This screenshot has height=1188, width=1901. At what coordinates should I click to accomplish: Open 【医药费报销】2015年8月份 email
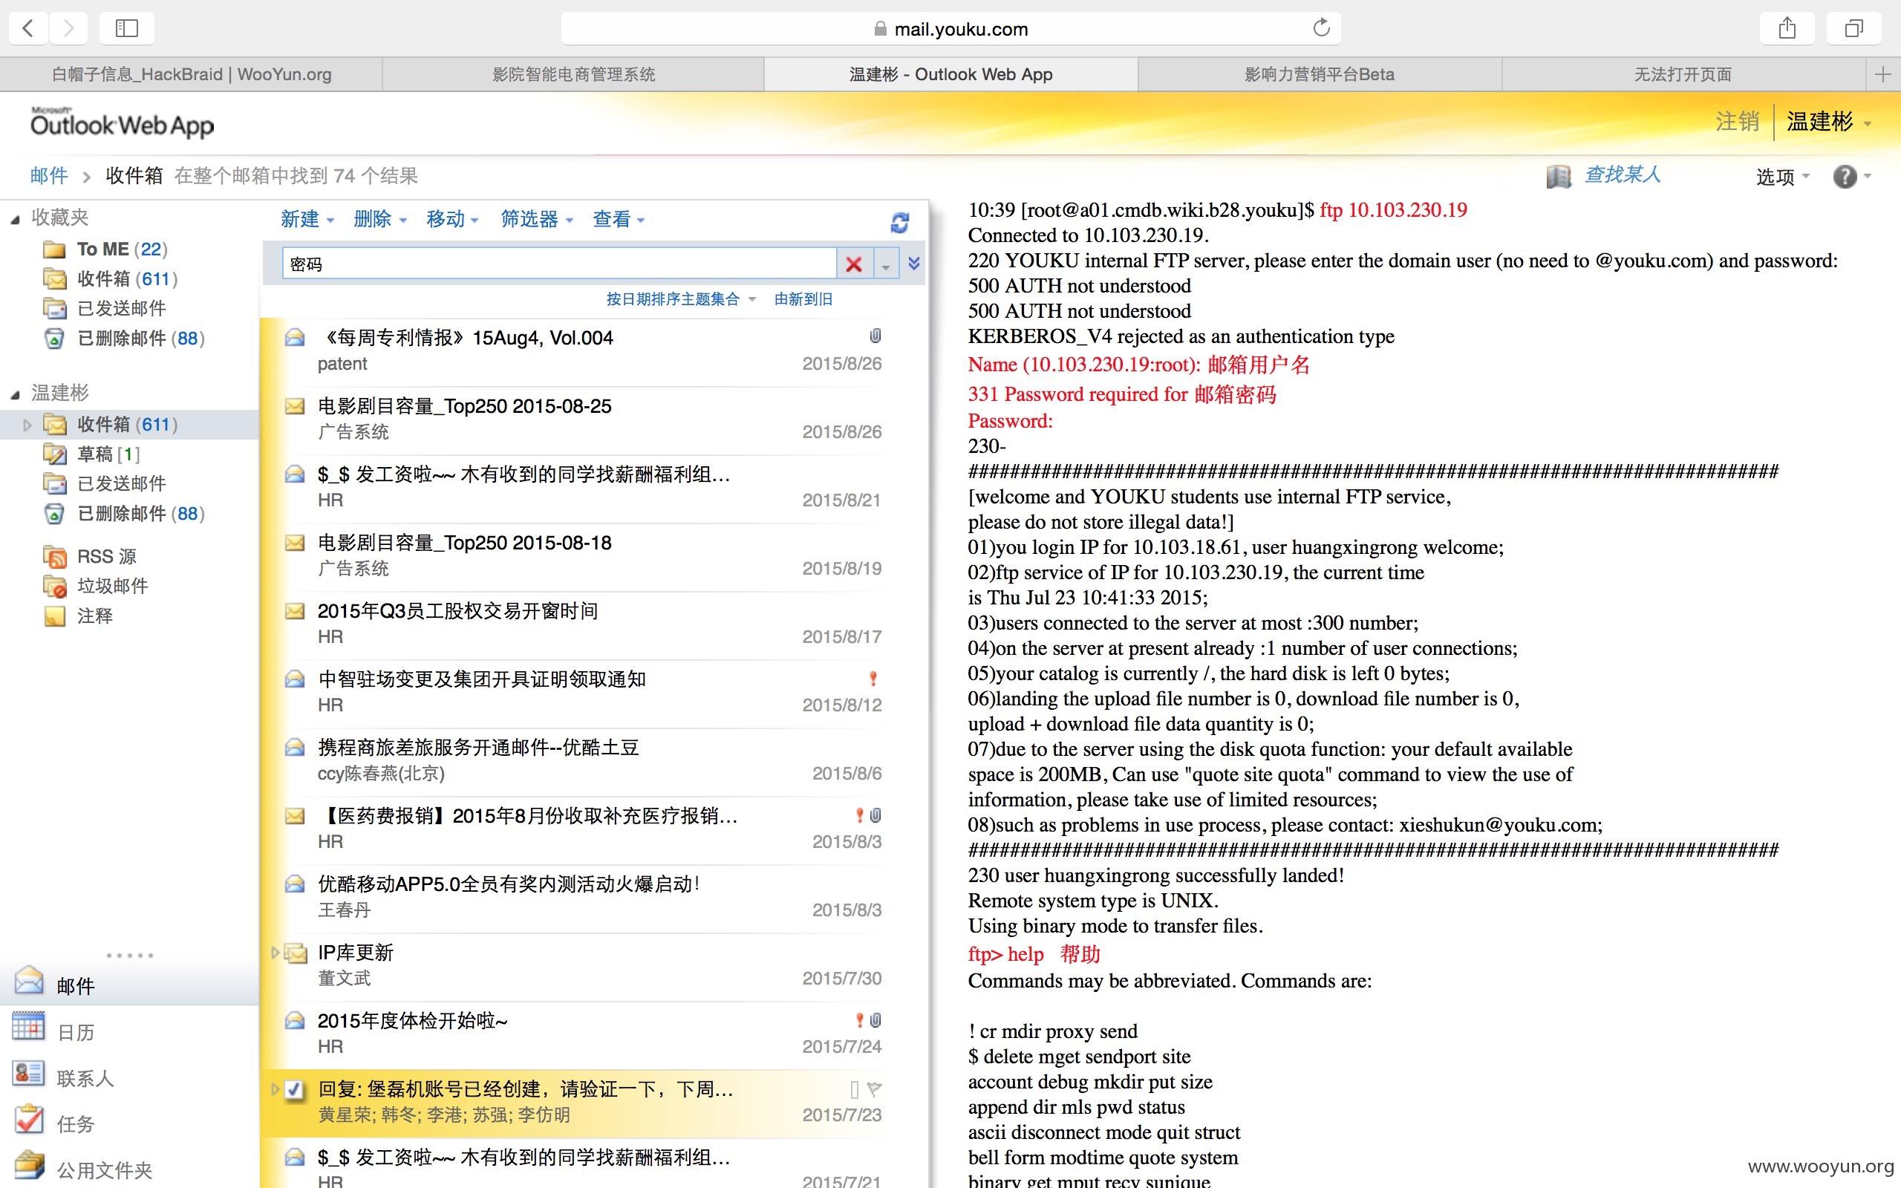coord(583,829)
